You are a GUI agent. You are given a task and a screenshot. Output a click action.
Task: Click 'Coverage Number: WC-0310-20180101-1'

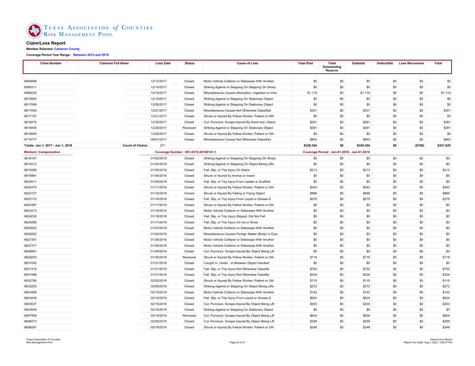coord(185,152)
